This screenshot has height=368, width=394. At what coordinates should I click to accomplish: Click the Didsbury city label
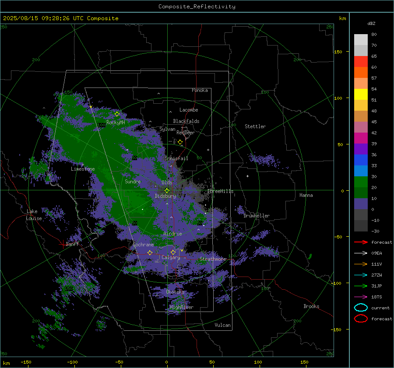pyautogui.click(x=165, y=196)
